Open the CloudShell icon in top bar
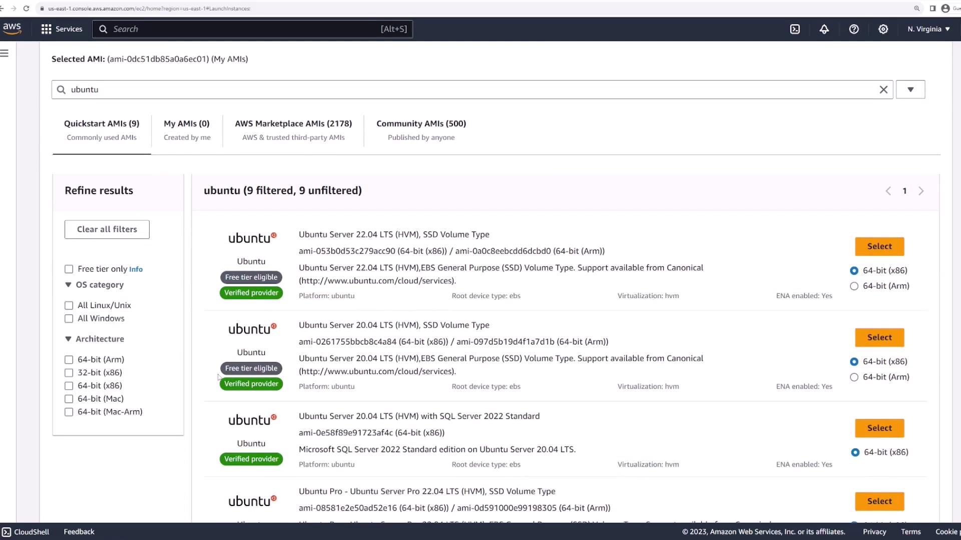Image resolution: width=961 pixels, height=540 pixels. pos(795,29)
